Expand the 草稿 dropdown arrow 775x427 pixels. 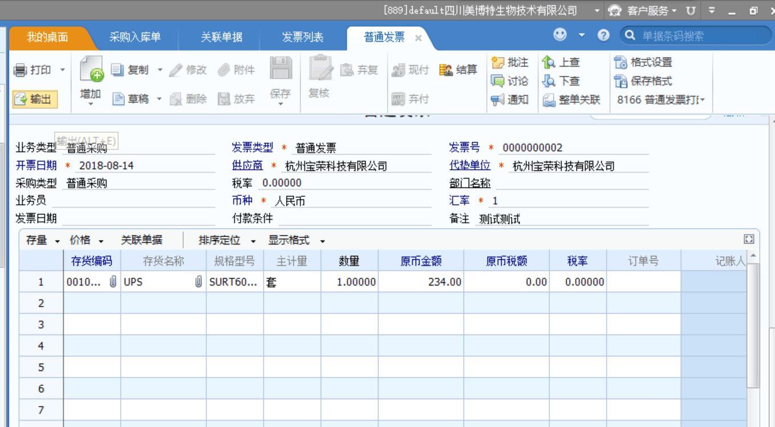tap(159, 99)
